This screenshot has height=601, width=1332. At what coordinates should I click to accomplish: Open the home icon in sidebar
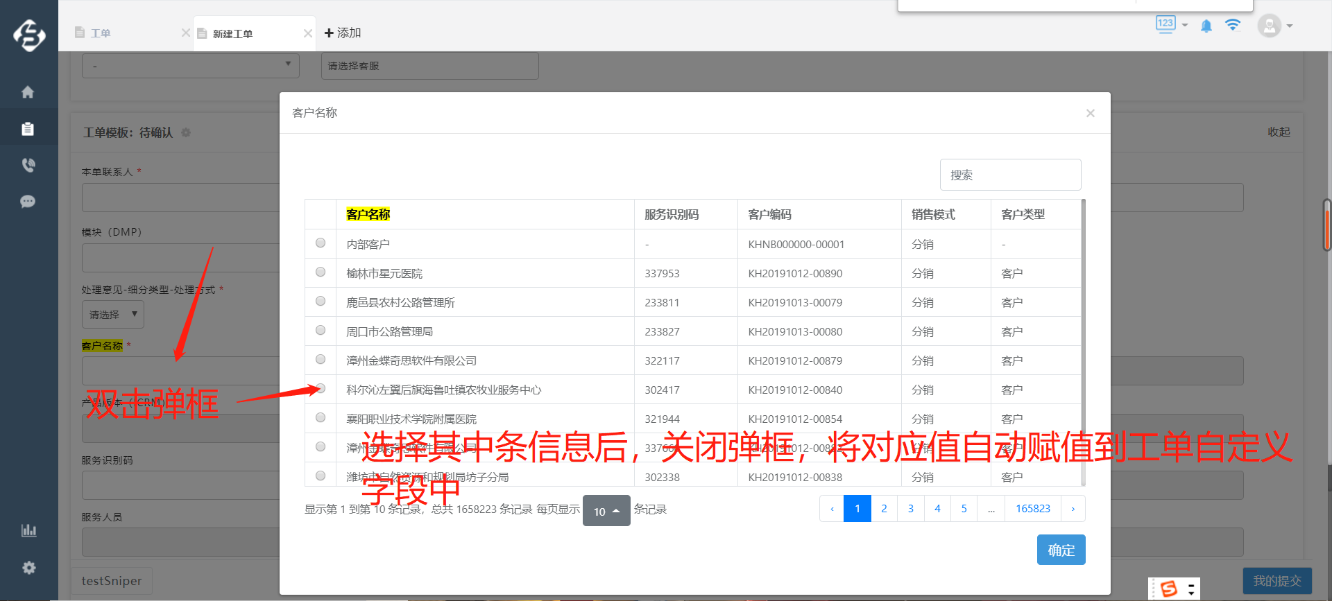[28, 92]
